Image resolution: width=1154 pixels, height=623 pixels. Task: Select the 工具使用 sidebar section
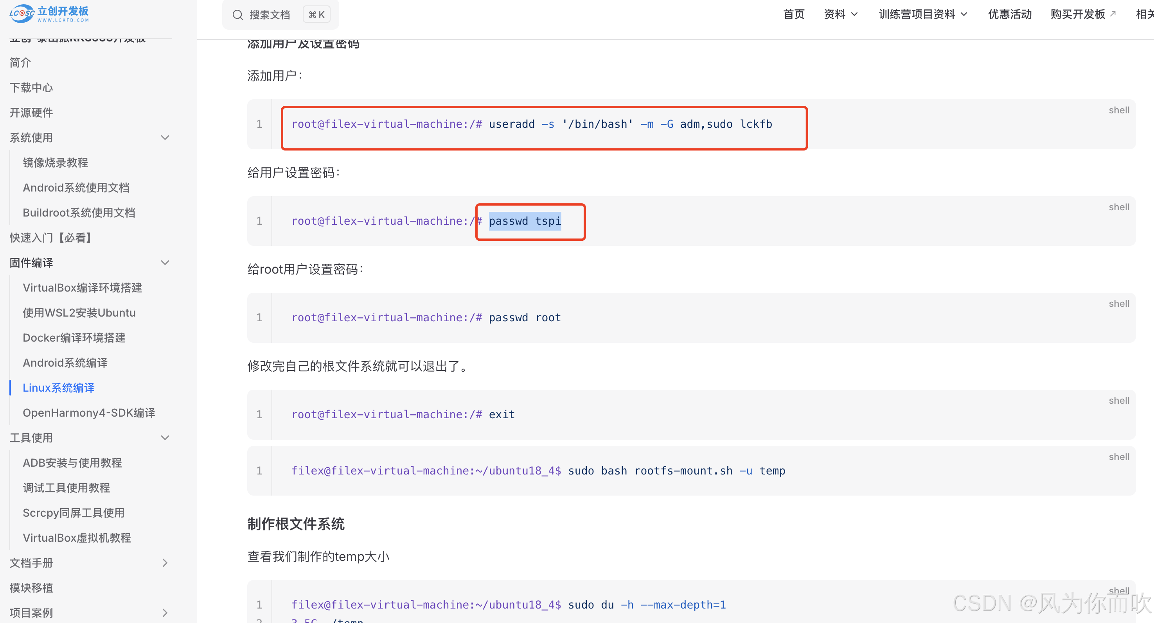(x=31, y=438)
